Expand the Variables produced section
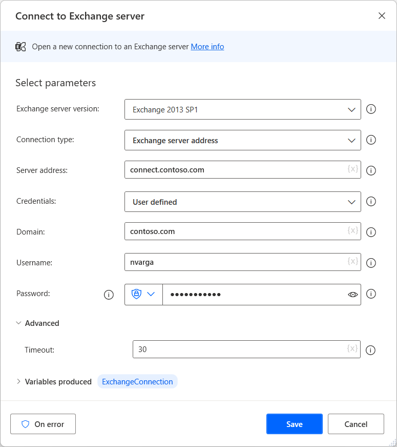Screen dimensions: 397x447 19,381
